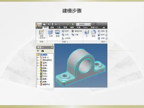144x108 pixels.
Task: Switch to the 快速入门 ribbon tab
Action: coord(94,27)
